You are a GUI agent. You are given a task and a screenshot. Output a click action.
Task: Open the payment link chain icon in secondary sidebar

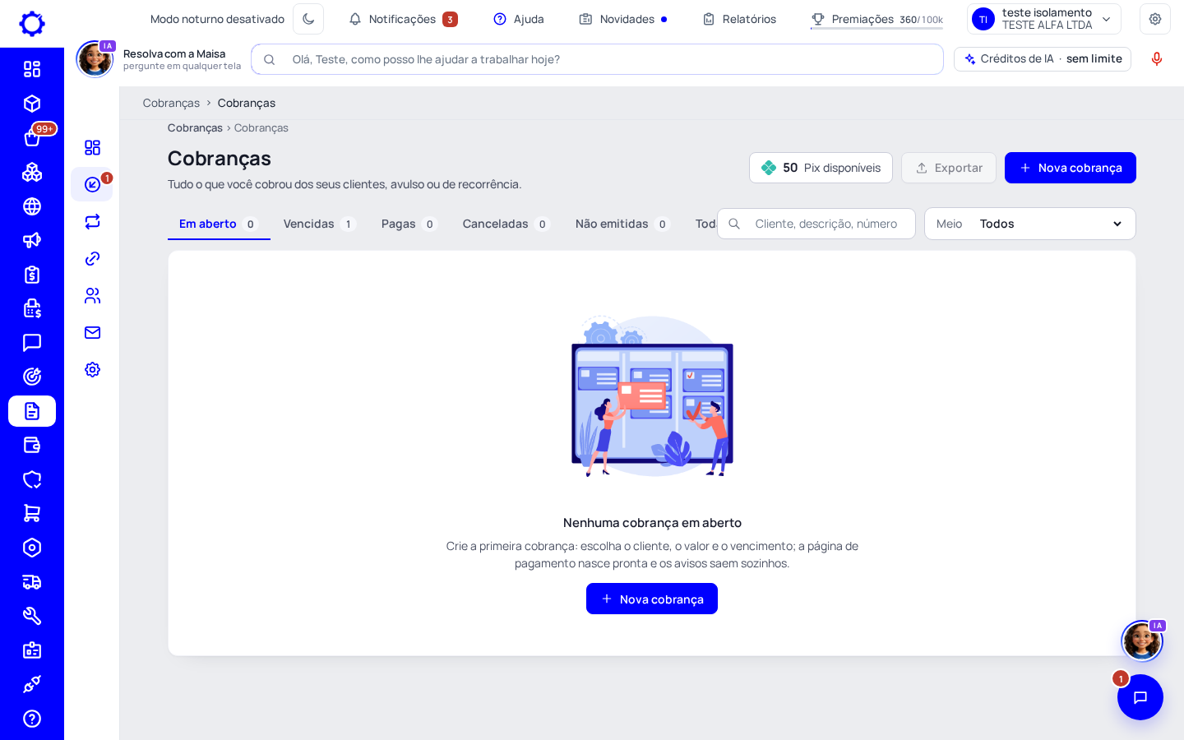tap(92, 258)
